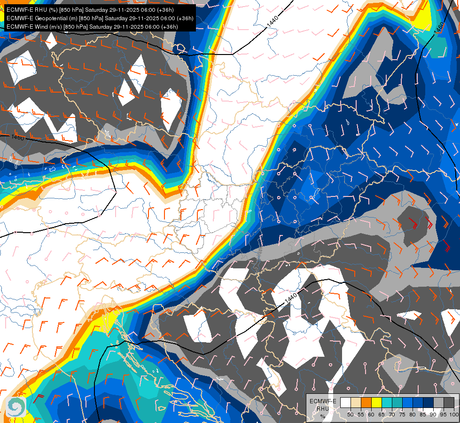Click the legend value 65
The width and height of the screenshot is (460, 423).
(x=382, y=415)
